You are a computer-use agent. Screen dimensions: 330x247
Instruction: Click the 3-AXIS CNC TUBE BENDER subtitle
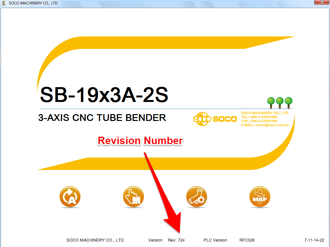102,118
